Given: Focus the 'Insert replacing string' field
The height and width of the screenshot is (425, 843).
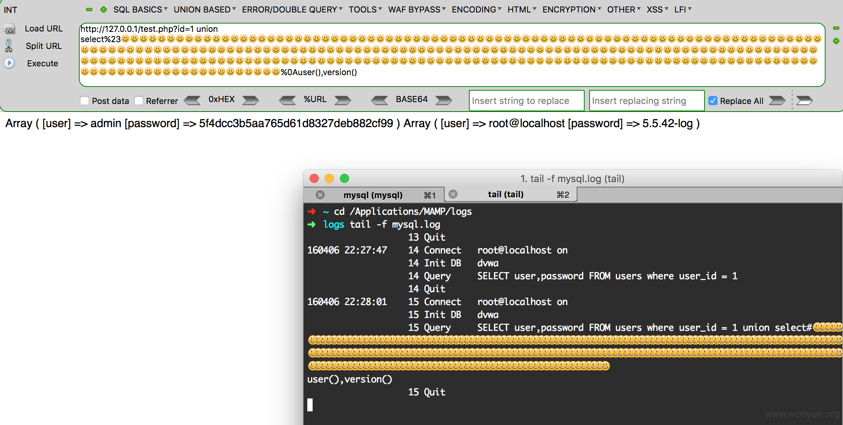Looking at the screenshot, I should 647,101.
